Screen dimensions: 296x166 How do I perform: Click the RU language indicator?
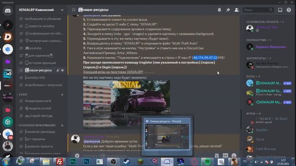(245, 161)
